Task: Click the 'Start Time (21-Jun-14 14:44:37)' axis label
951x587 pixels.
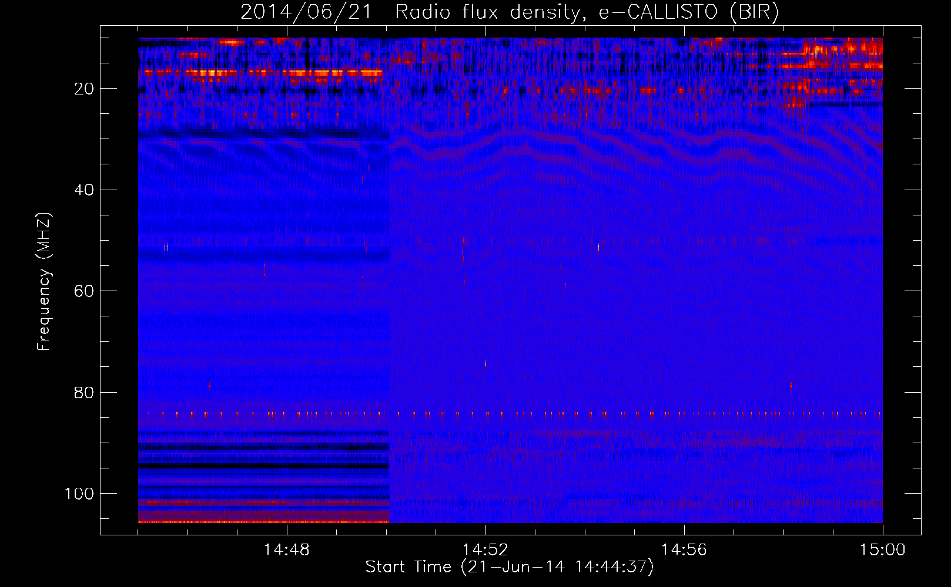Action: 510,567
